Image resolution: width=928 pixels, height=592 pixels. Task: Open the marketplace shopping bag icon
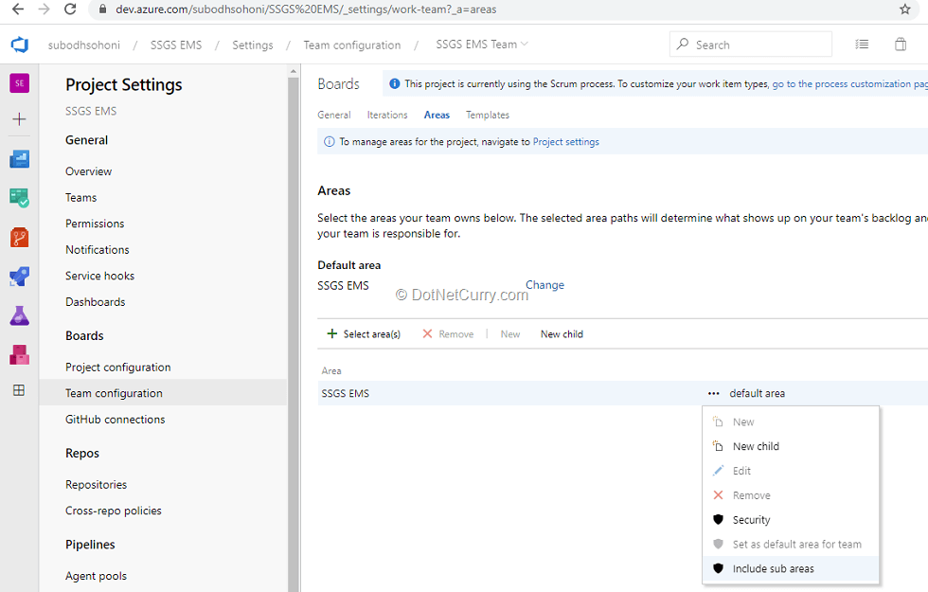tap(900, 45)
